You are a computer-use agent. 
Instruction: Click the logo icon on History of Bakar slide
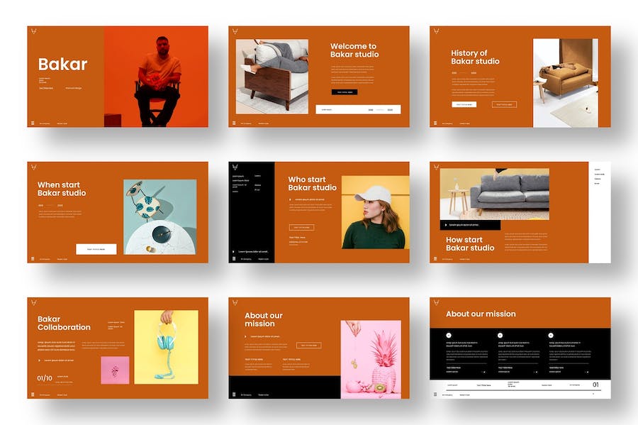435,31
